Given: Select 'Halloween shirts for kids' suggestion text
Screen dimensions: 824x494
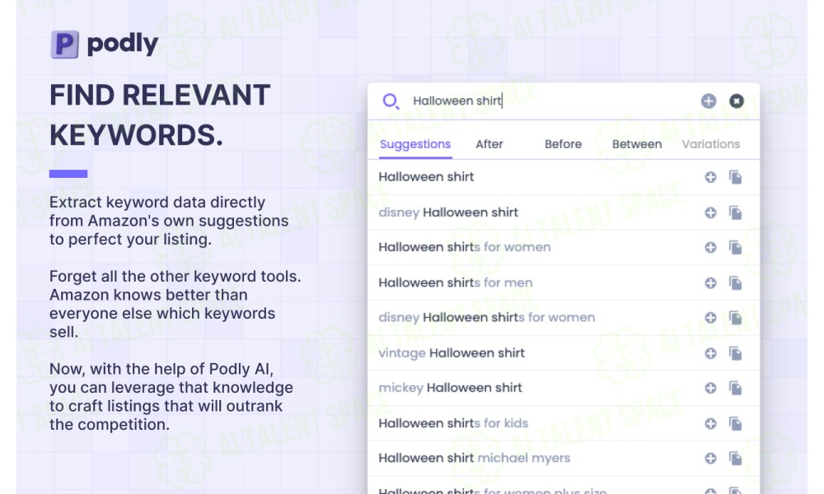Looking at the screenshot, I should point(453,424).
